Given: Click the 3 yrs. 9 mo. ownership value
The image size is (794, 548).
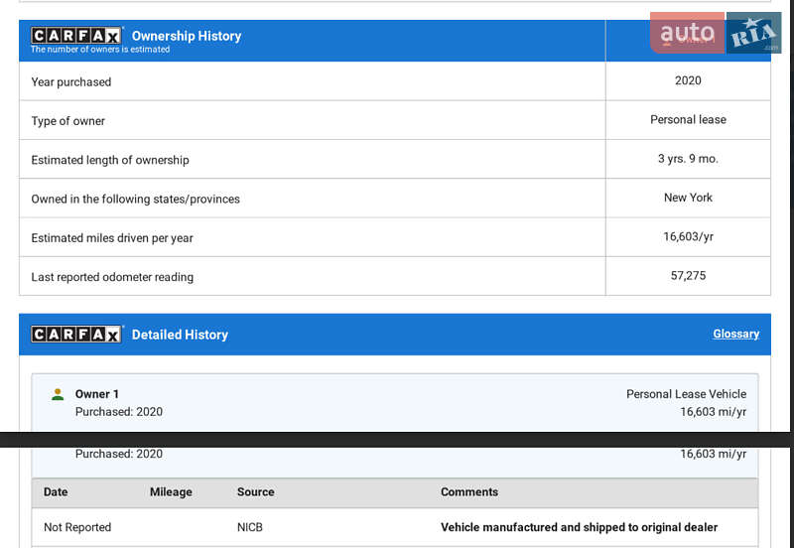Looking at the screenshot, I should [688, 159].
